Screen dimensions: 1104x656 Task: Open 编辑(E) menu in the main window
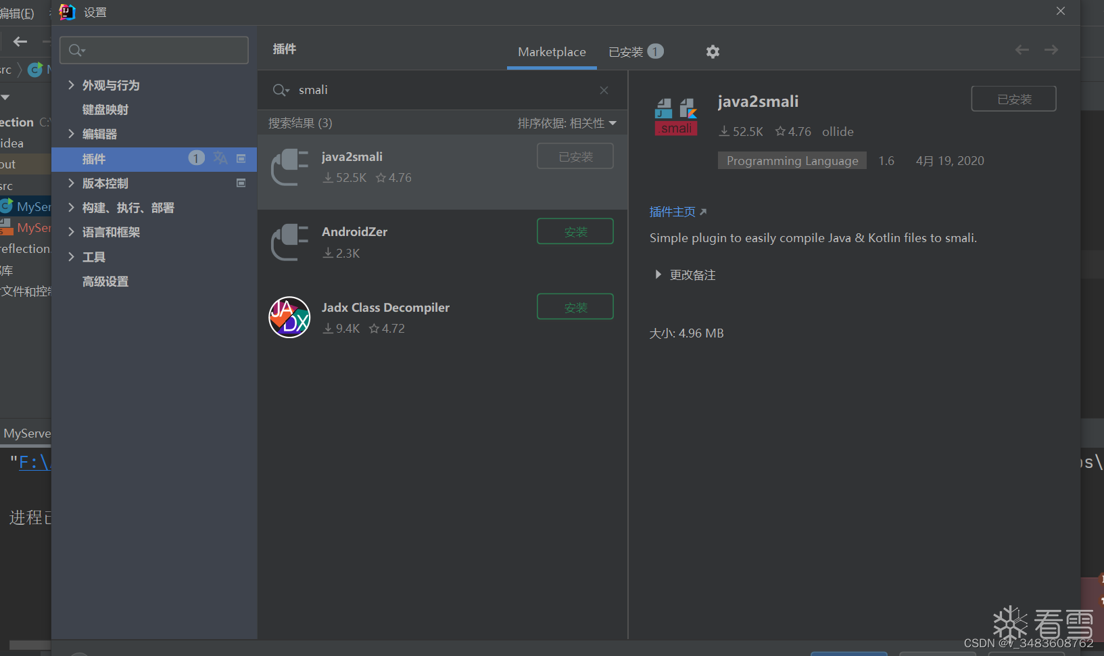[17, 13]
